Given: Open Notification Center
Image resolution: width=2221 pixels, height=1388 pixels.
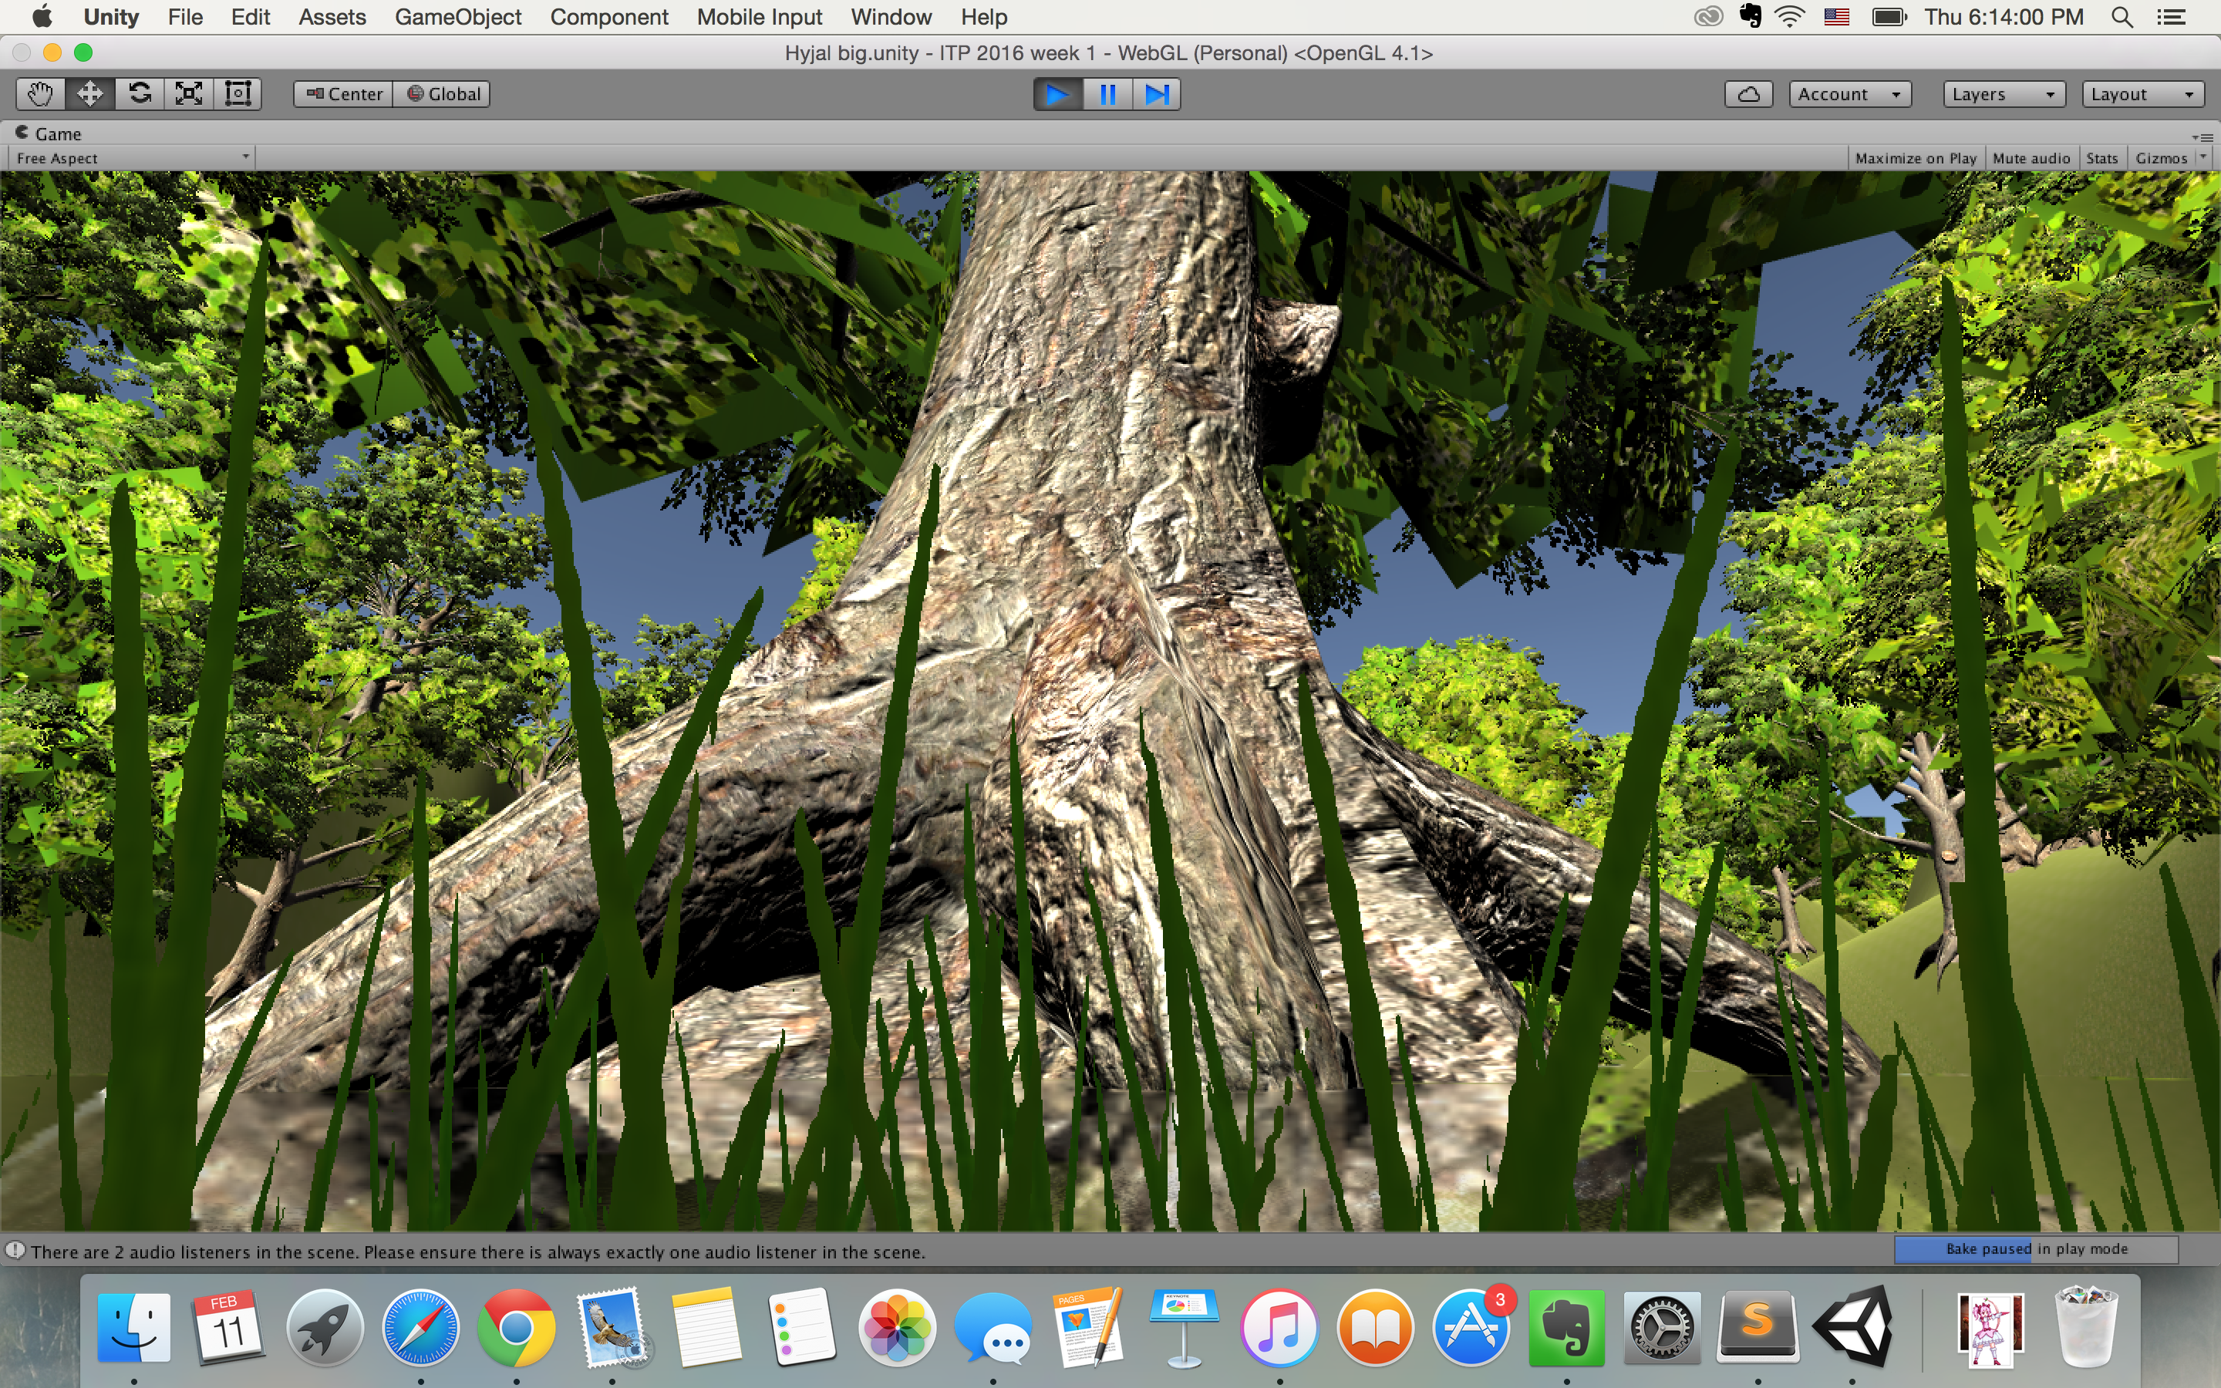Looking at the screenshot, I should (2171, 16).
